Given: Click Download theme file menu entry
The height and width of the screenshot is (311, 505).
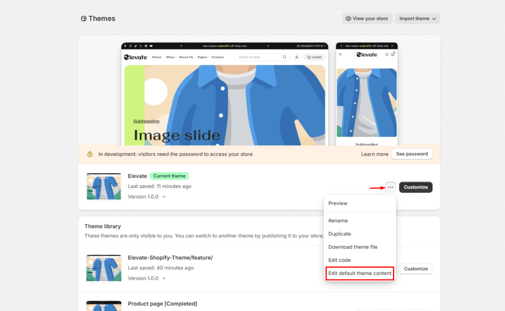Looking at the screenshot, I should point(353,247).
